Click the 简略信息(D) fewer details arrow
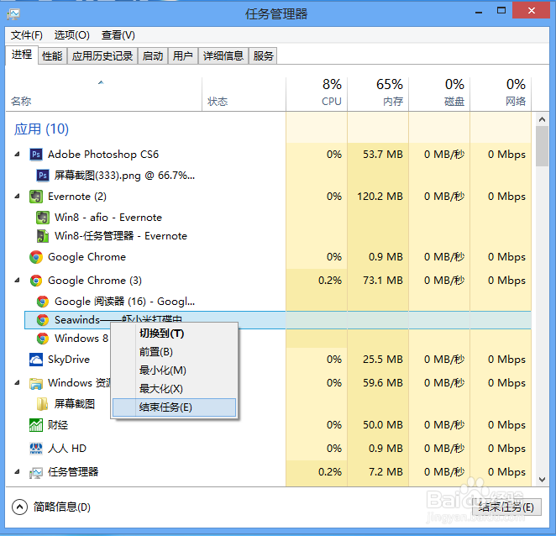 [19, 507]
